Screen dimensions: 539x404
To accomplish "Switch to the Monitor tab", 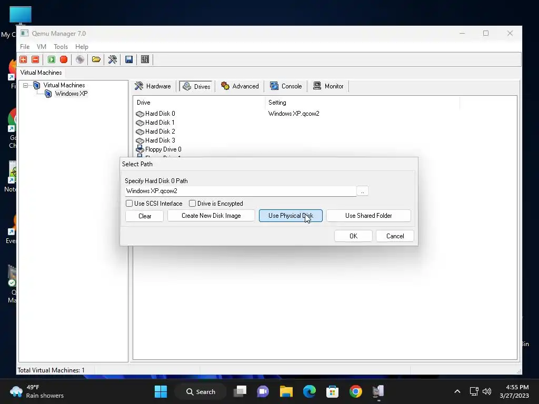I will click(328, 86).
